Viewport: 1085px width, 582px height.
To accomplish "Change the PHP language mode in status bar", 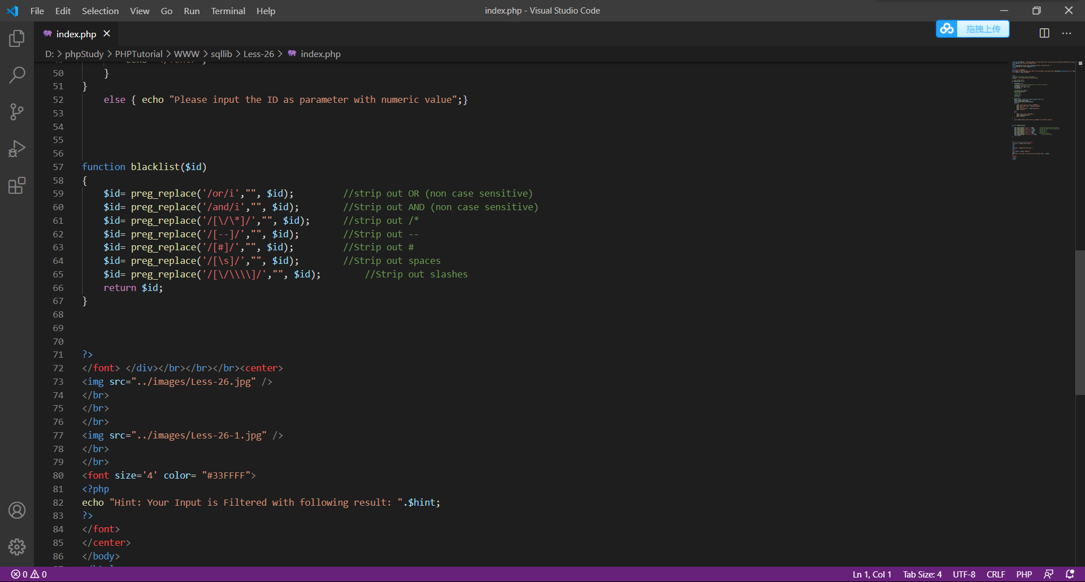I will click(x=1023, y=574).
